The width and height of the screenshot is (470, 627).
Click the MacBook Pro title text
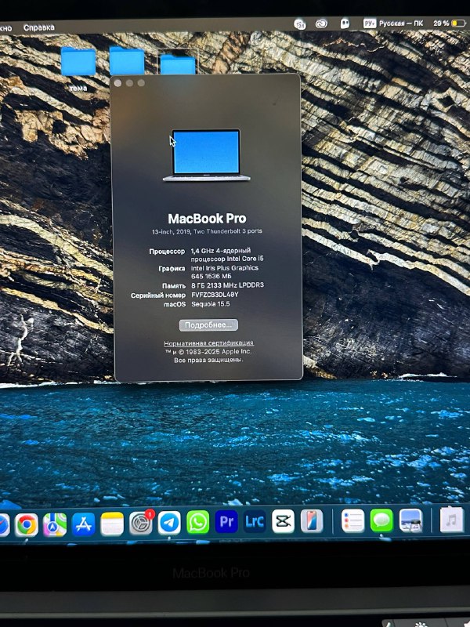(207, 219)
